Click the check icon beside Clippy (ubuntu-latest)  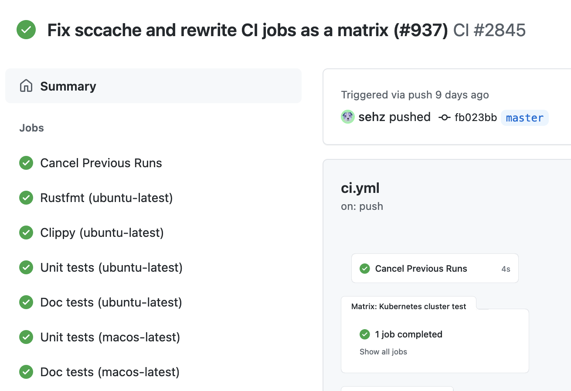[26, 233]
